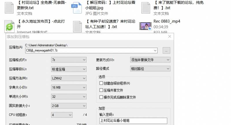Toggle the 压缩共享文件 checkbox
Image resolution: width=231 pixels, height=125 pixels.
101,90
